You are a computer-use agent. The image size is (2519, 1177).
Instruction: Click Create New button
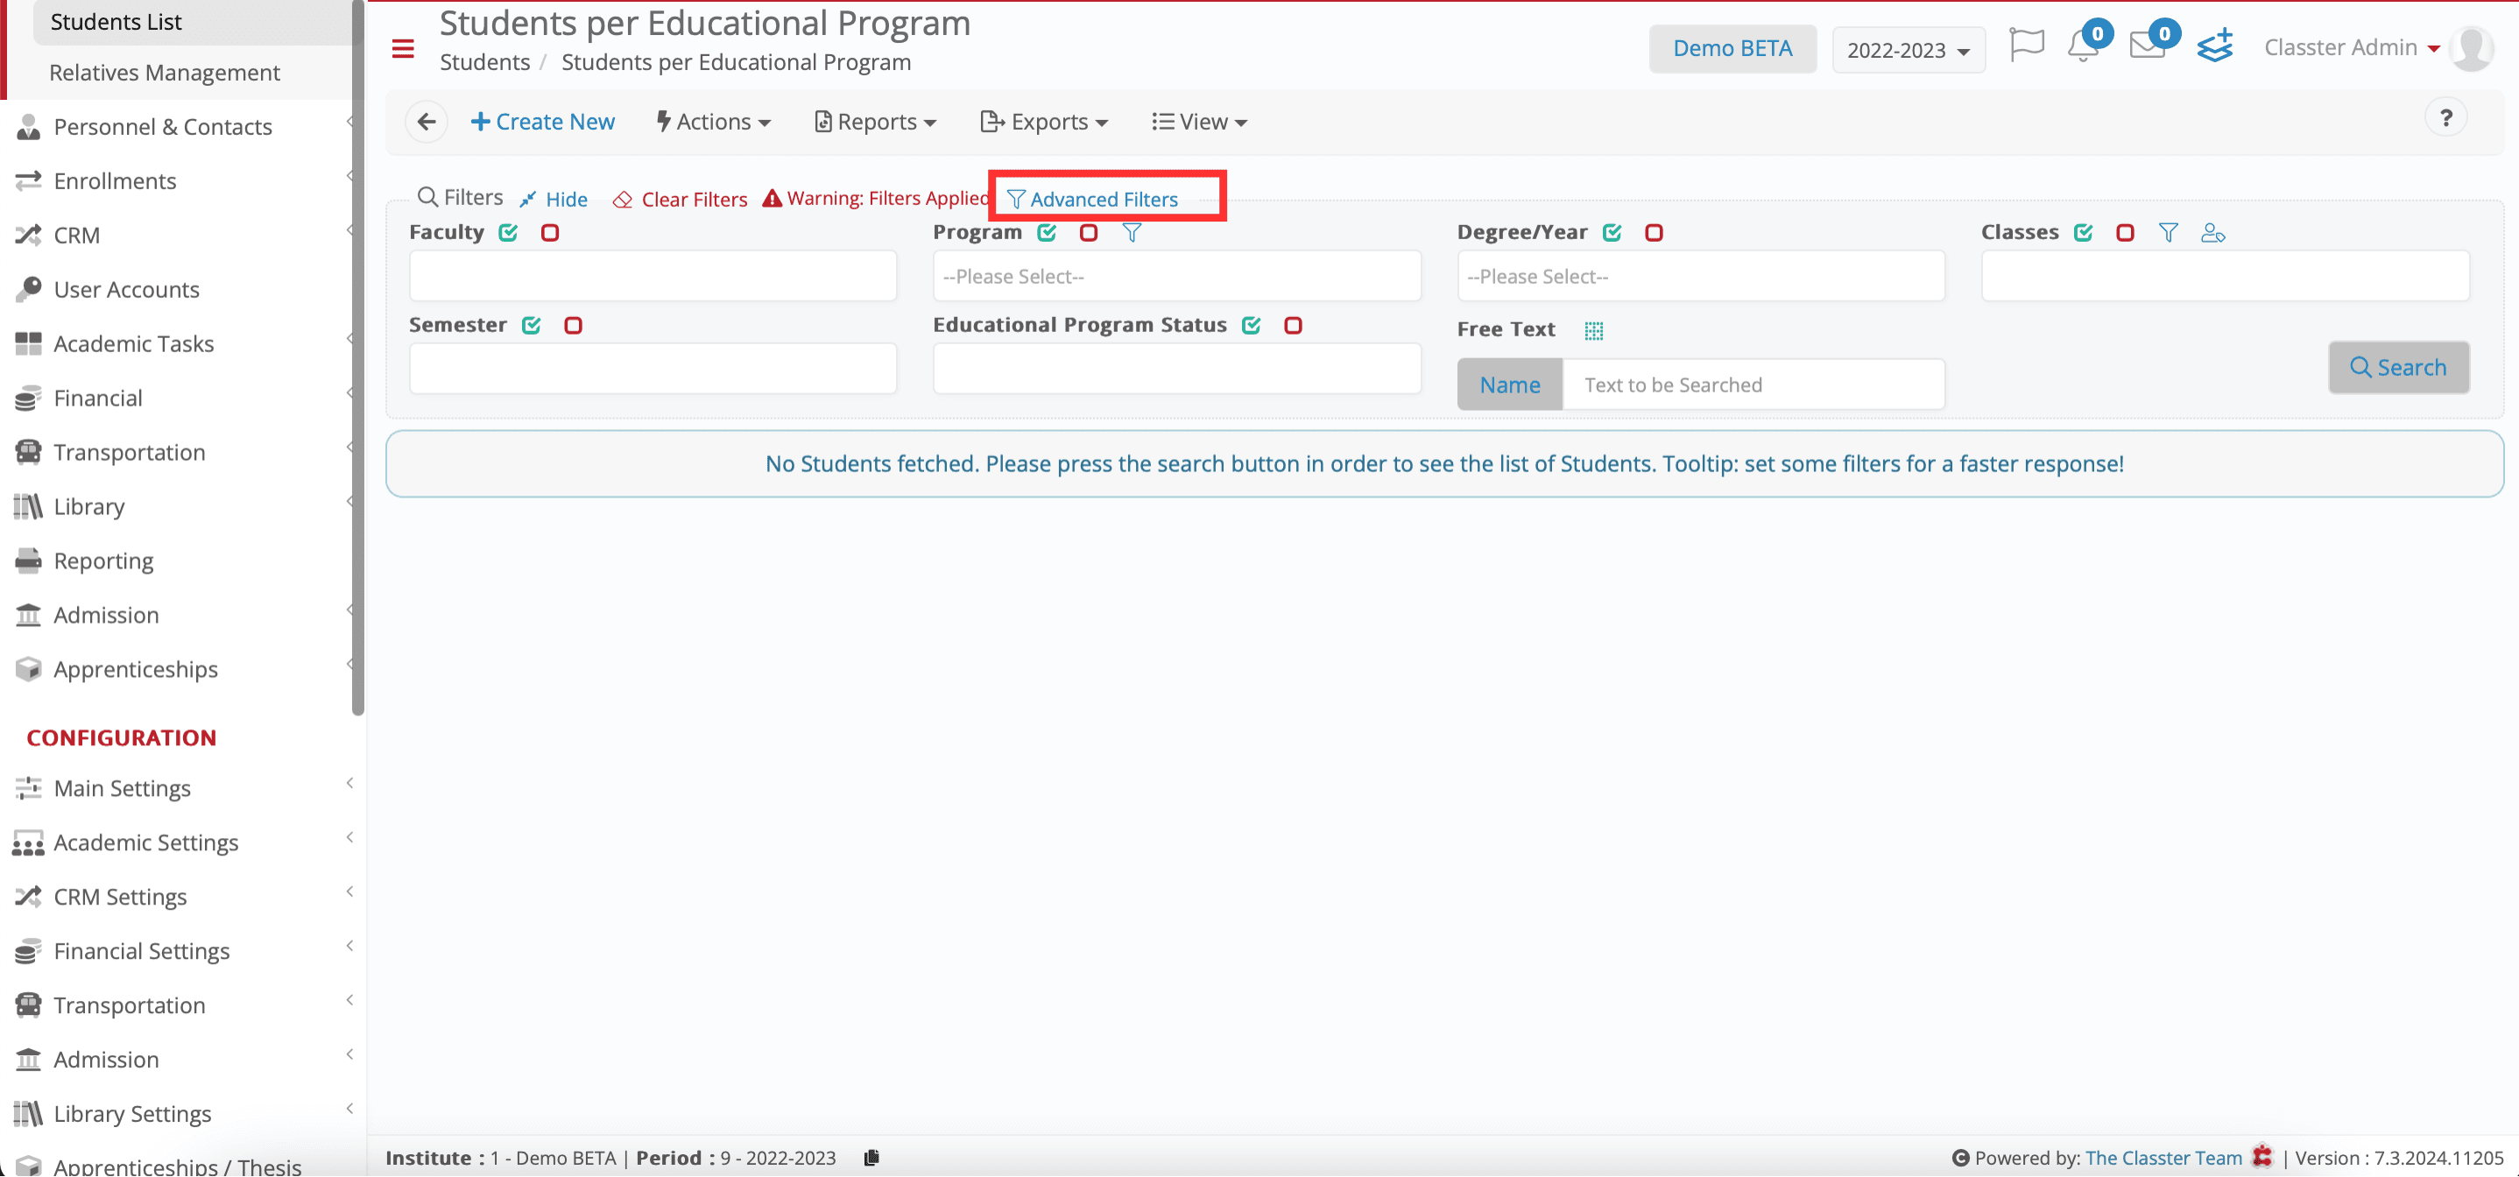click(543, 123)
